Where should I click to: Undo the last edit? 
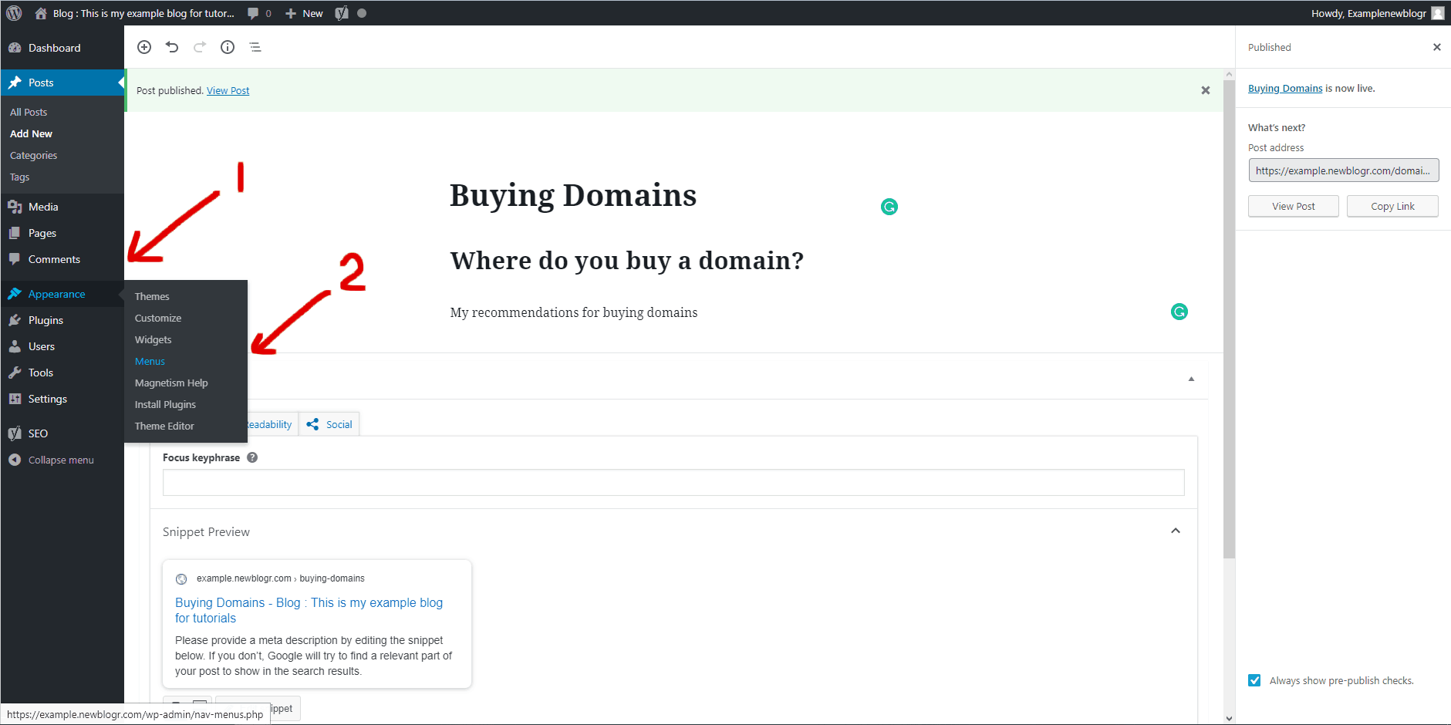point(172,47)
